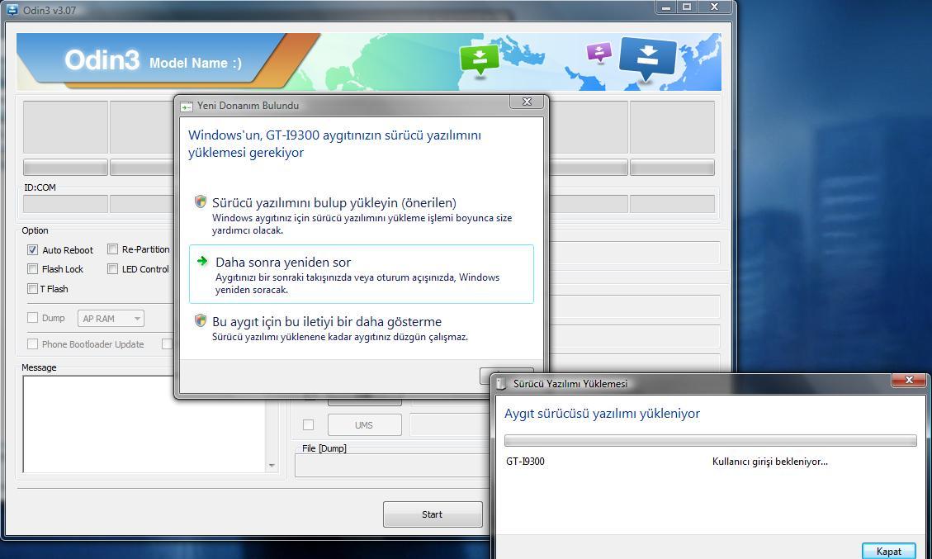Enable the Re-Partition checkbox
Image resolution: width=932 pixels, height=559 pixels.
click(112, 249)
